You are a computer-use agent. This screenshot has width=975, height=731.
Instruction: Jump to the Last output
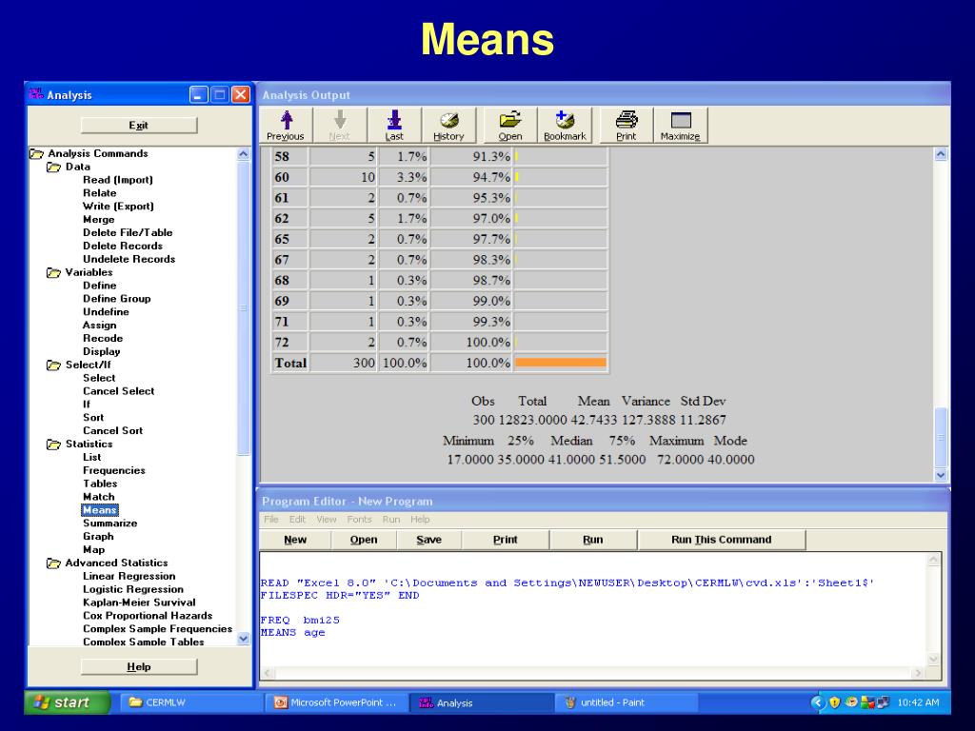(394, 126)
